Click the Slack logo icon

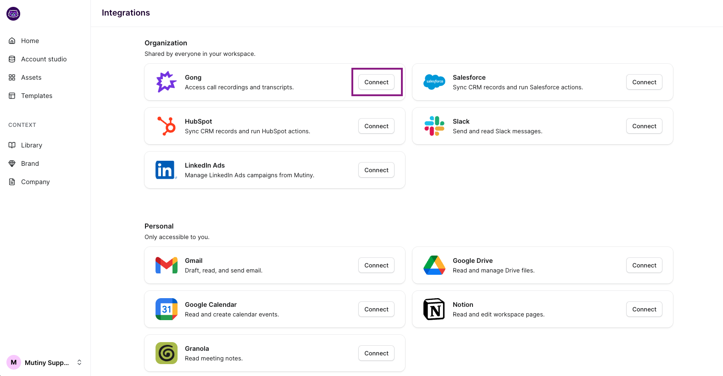tap(434, 126)
